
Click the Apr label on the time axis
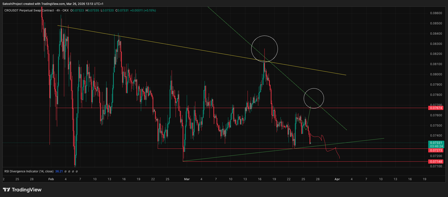click(x=337, y=179)
